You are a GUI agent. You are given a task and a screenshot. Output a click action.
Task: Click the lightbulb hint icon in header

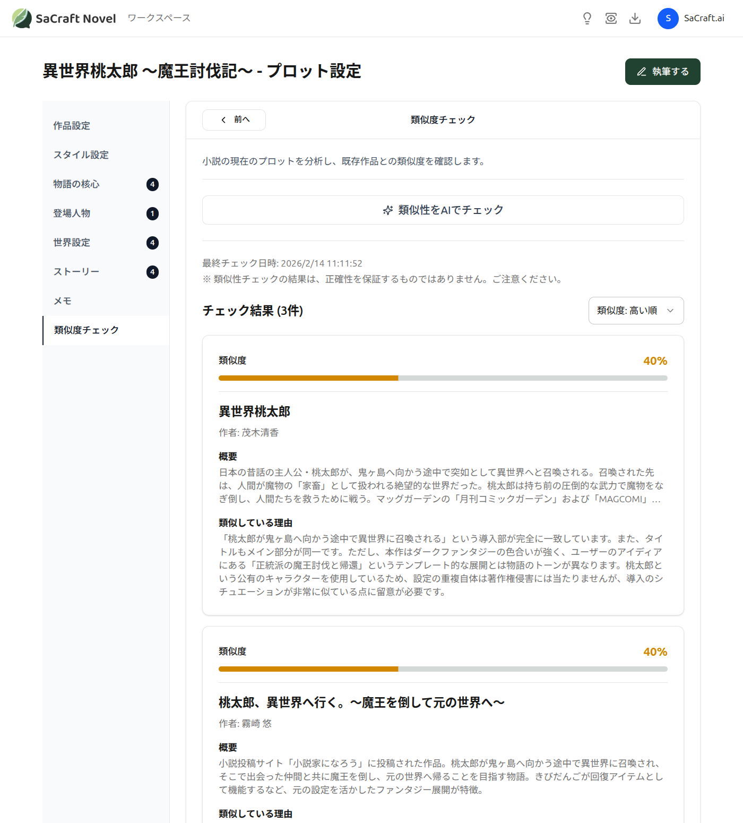[x=587, y=18]
